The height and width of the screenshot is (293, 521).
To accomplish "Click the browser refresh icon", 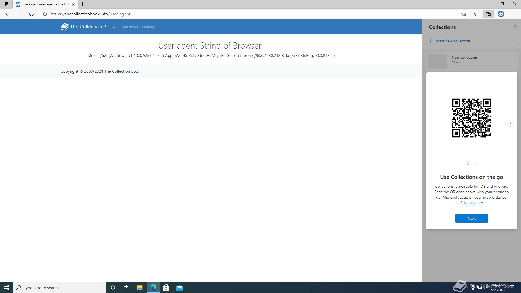I will point(31,14).
